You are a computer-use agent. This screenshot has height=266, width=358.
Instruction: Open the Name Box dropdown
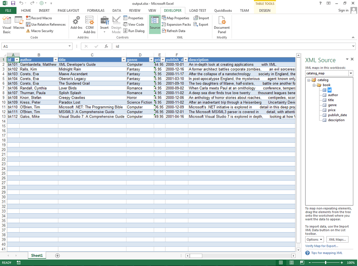coord(70,46)
